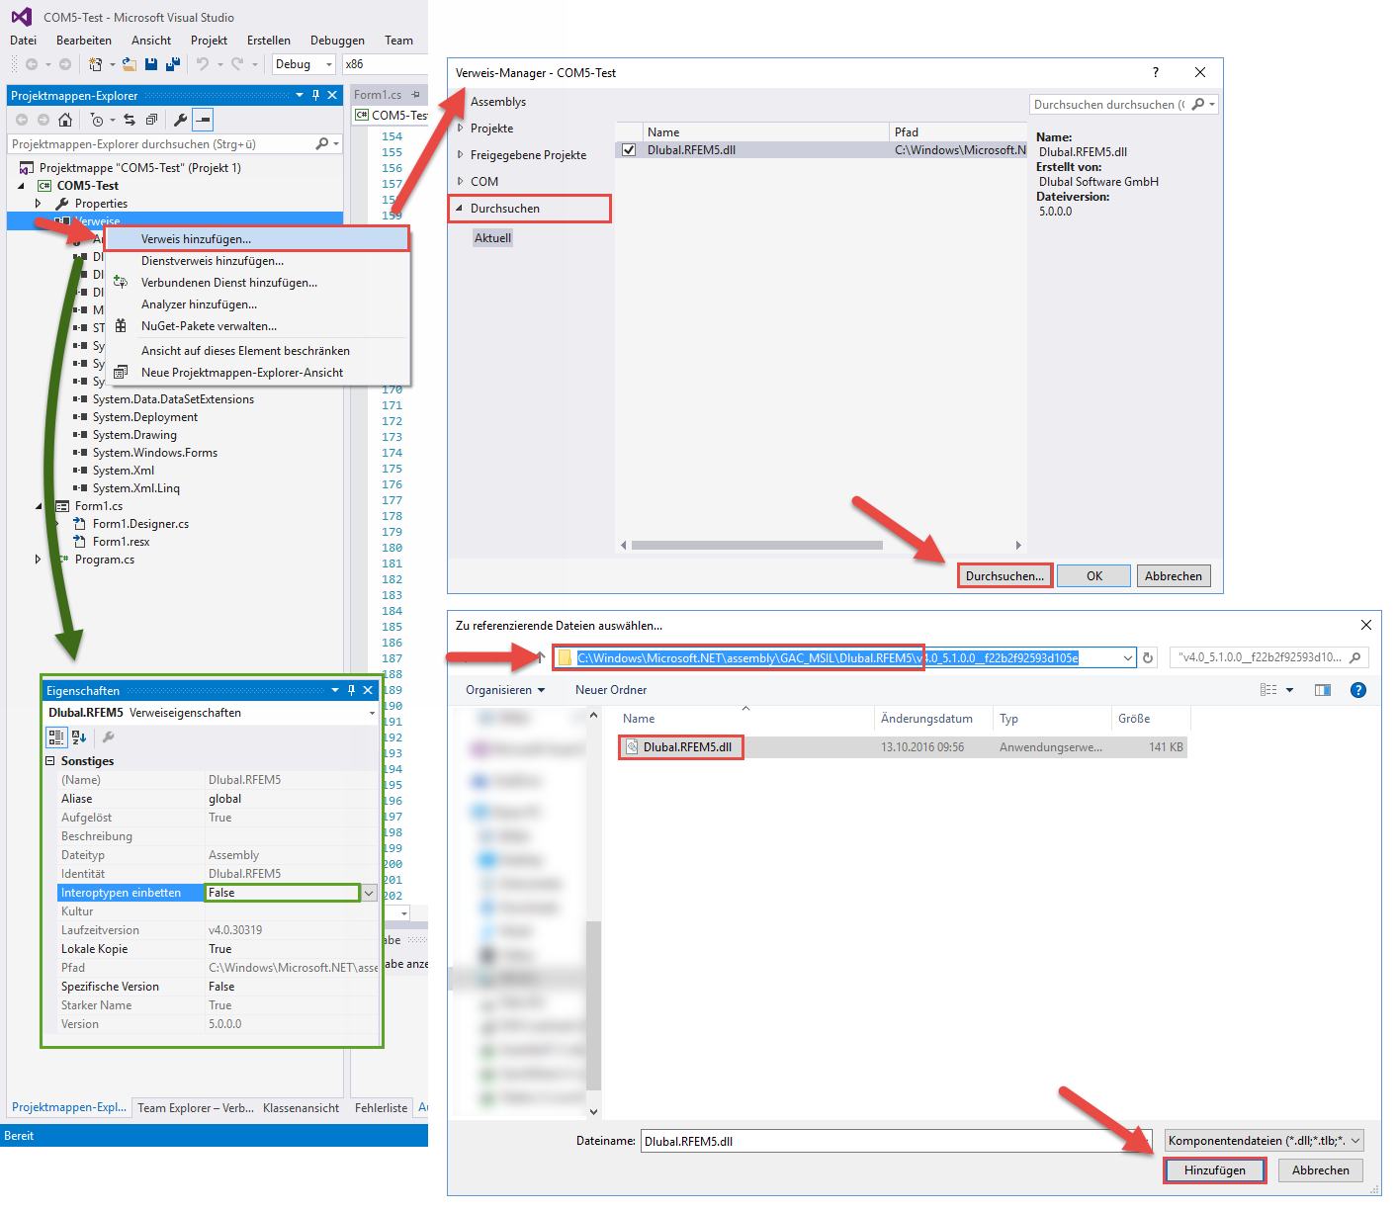Toggle the Dlubal.RFEM5.dll checkbox in Verweis-Manager

629,150
